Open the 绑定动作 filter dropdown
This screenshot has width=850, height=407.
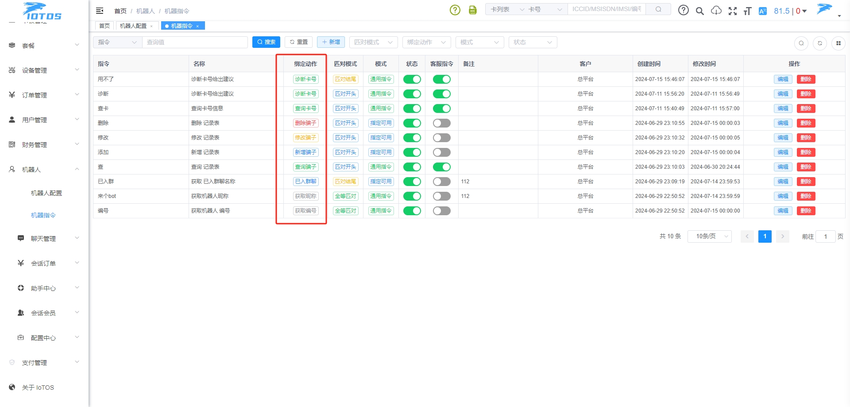pos(427,42)
